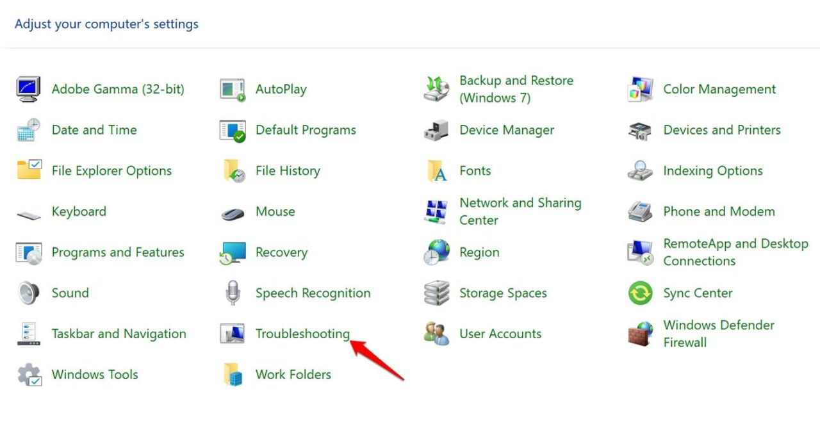Open Network and Sharing Center icon
This screenshot has width=820, height=442.
pos(436,211)
